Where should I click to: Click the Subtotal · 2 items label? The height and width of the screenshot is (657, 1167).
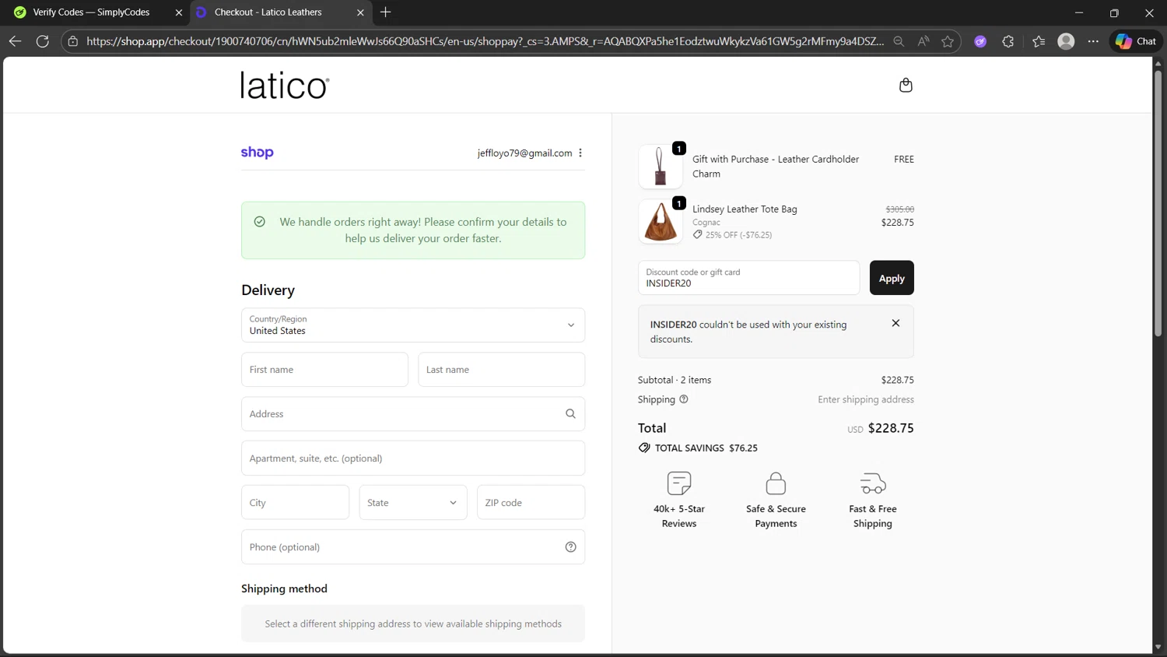coord(675,380)
